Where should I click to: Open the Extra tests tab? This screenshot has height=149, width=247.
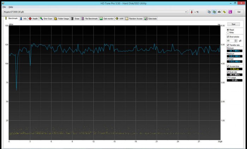tap(151, 19)
